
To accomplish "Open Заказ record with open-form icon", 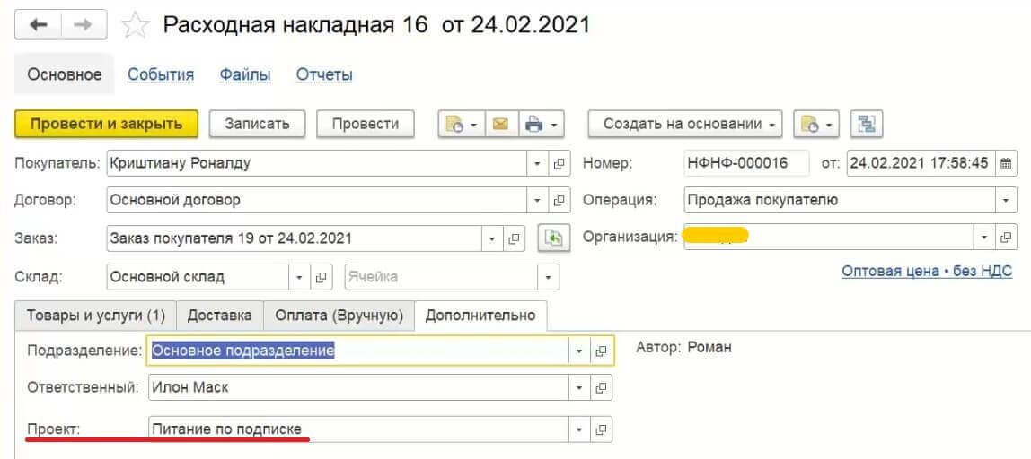I will pyautogui.click(x=515, y=239).
